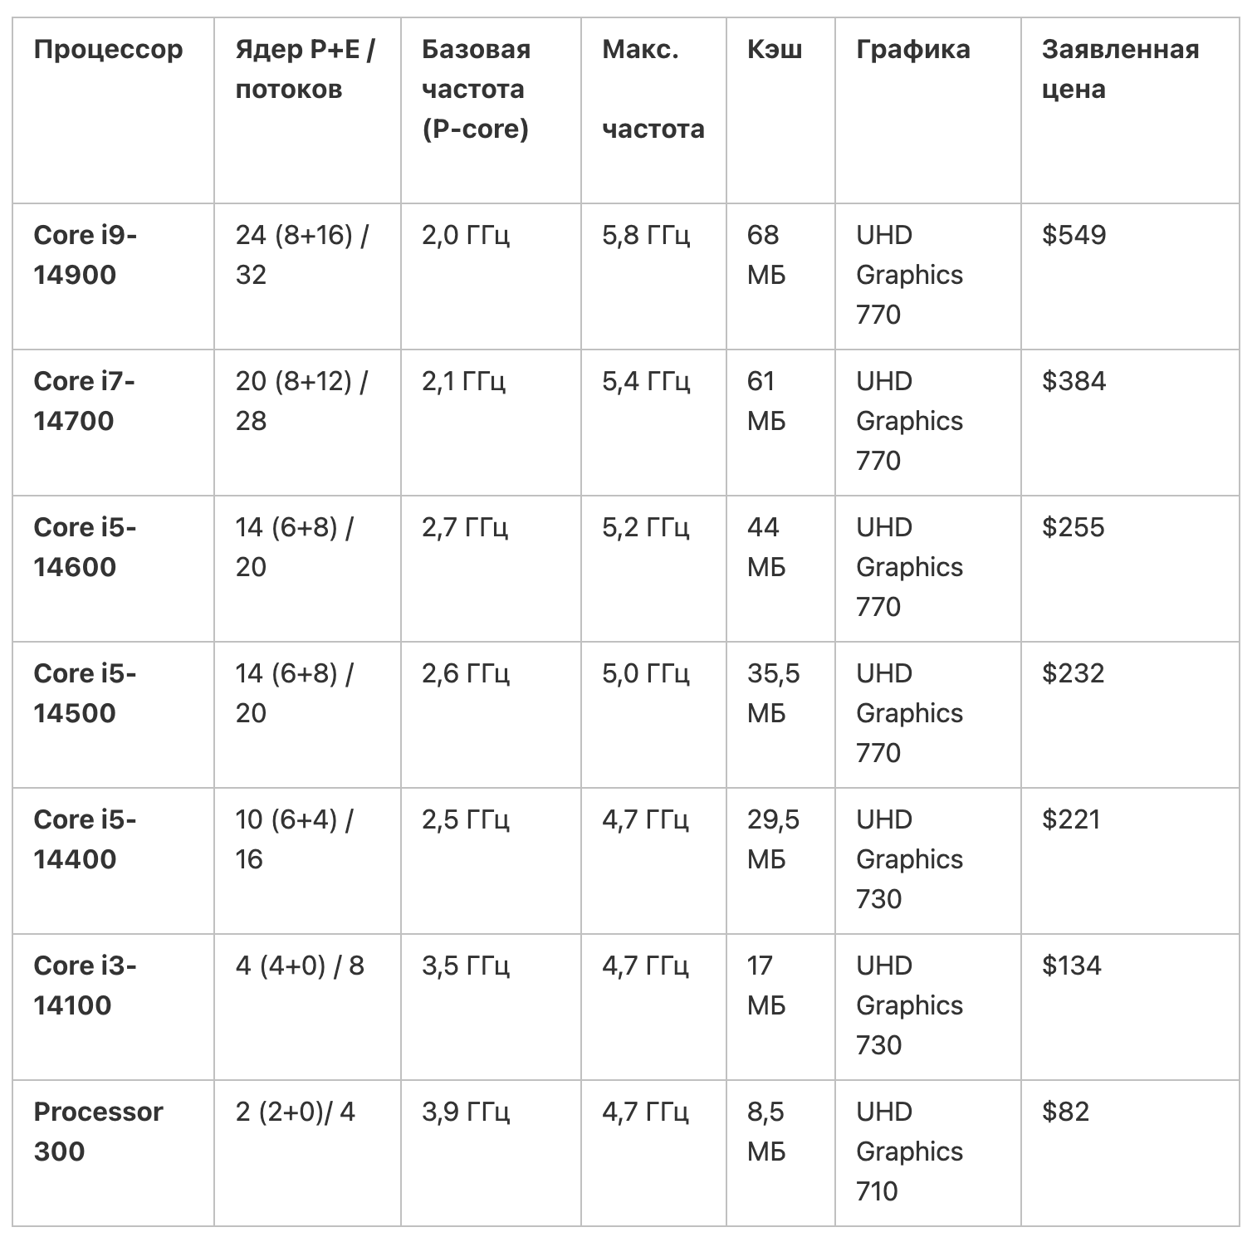Click the 24 (8+16) / 32 cores cell
This screenshot has height=1237, width=1252.
(x=301, y=255)
